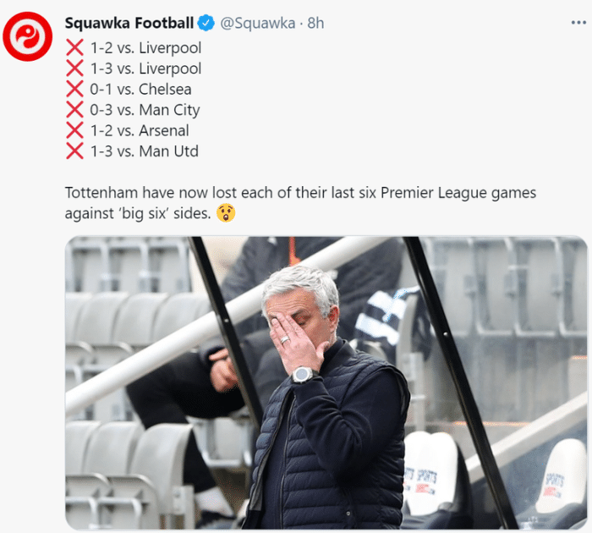Screen dimensions: 592x533
Task: Open the tweet via the 8h timestamp
Action: [315, 23]
